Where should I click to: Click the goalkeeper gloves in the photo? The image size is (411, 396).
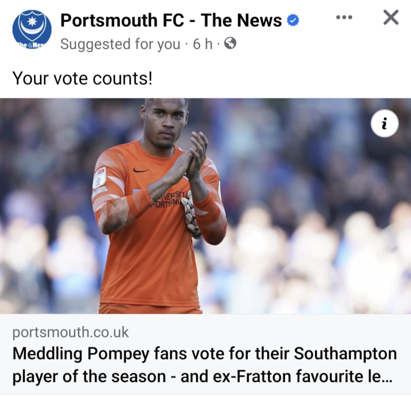click(x=191, y=214)
